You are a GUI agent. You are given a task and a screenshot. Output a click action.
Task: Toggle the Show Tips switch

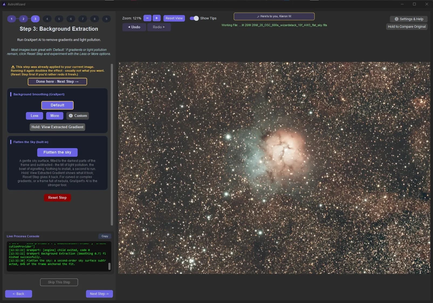pyautogui.click(x=194, y=18)
